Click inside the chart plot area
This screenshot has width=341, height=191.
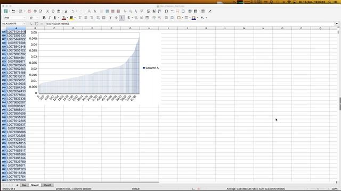click(x=89, y=63)
